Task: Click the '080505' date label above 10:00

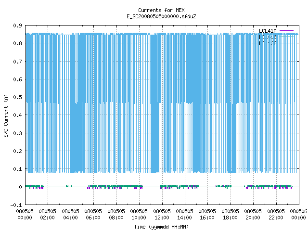Action: pos(139,211)
